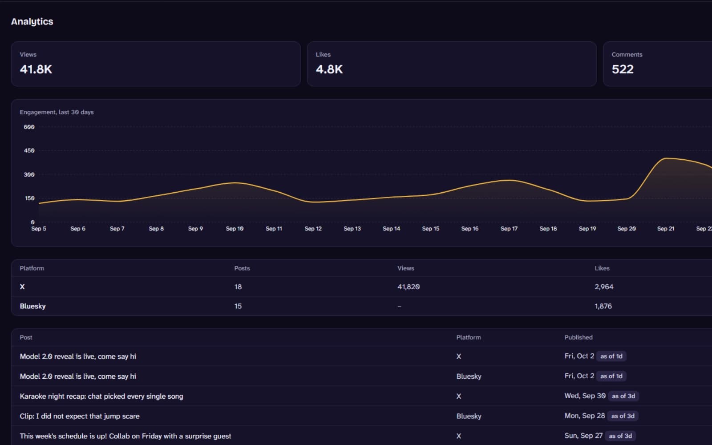Select the Bluesky platform row name

[x=32, y=306]
